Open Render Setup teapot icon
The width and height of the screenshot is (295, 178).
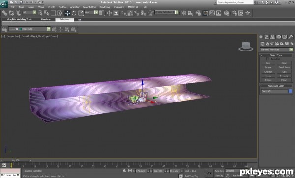(x=234, y=13)
